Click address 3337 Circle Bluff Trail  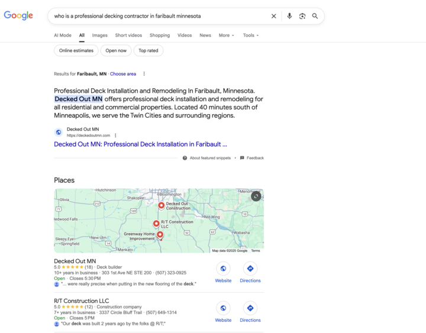pos(120,312)
